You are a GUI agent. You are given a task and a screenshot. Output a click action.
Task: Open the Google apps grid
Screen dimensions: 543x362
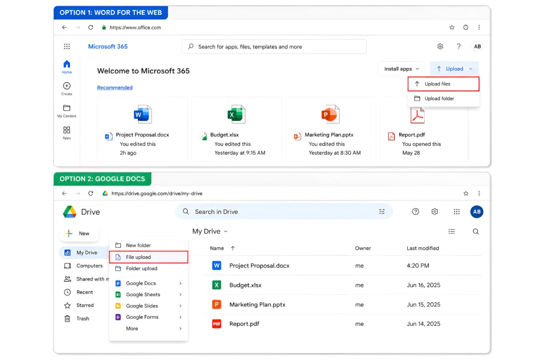(x=456, y=211)
